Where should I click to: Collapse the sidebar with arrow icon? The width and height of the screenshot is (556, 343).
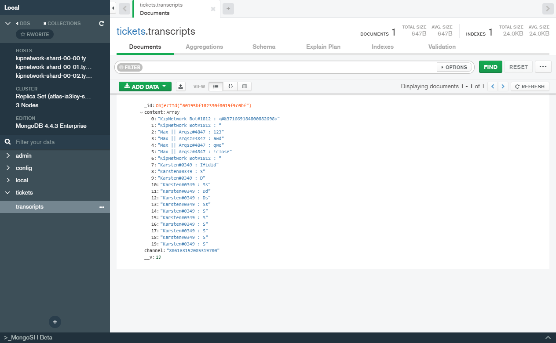[x=113, y=8]
